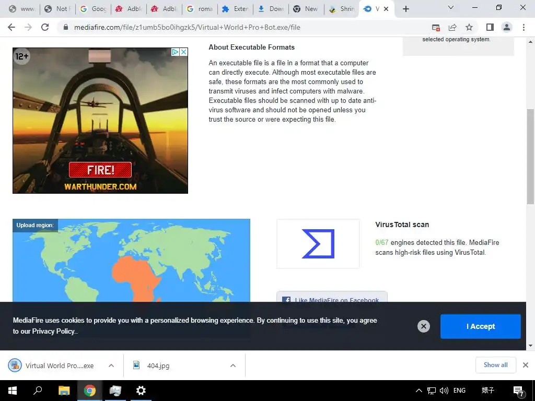The height and width of the screenshot is (401, 535).
Task: Expand the tab search chevron
Action: coord(451,7)
